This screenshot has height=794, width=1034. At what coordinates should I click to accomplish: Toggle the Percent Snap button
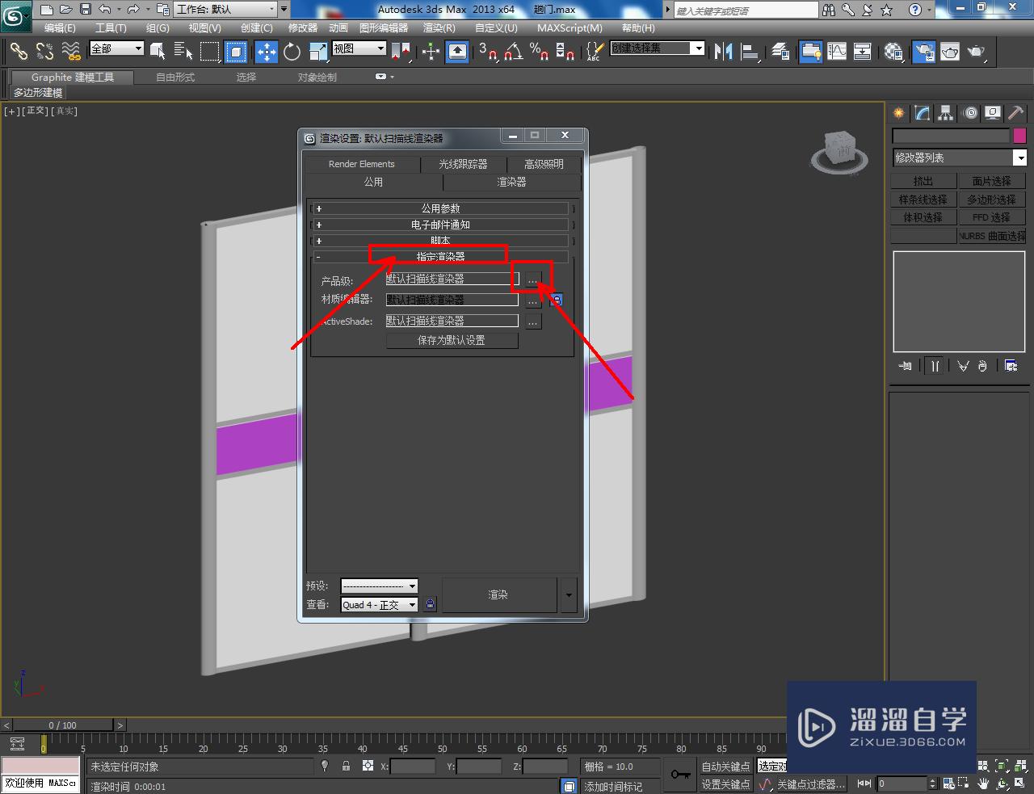540,52
